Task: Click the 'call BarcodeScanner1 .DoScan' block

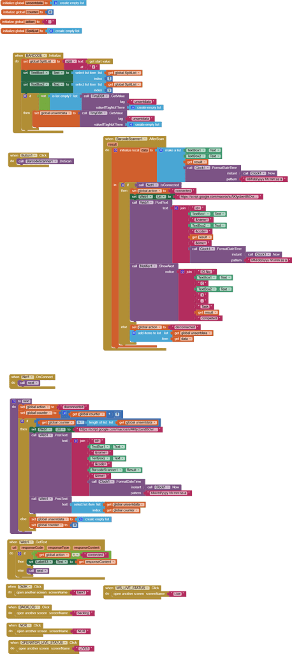Action: (x=45, y=161)
